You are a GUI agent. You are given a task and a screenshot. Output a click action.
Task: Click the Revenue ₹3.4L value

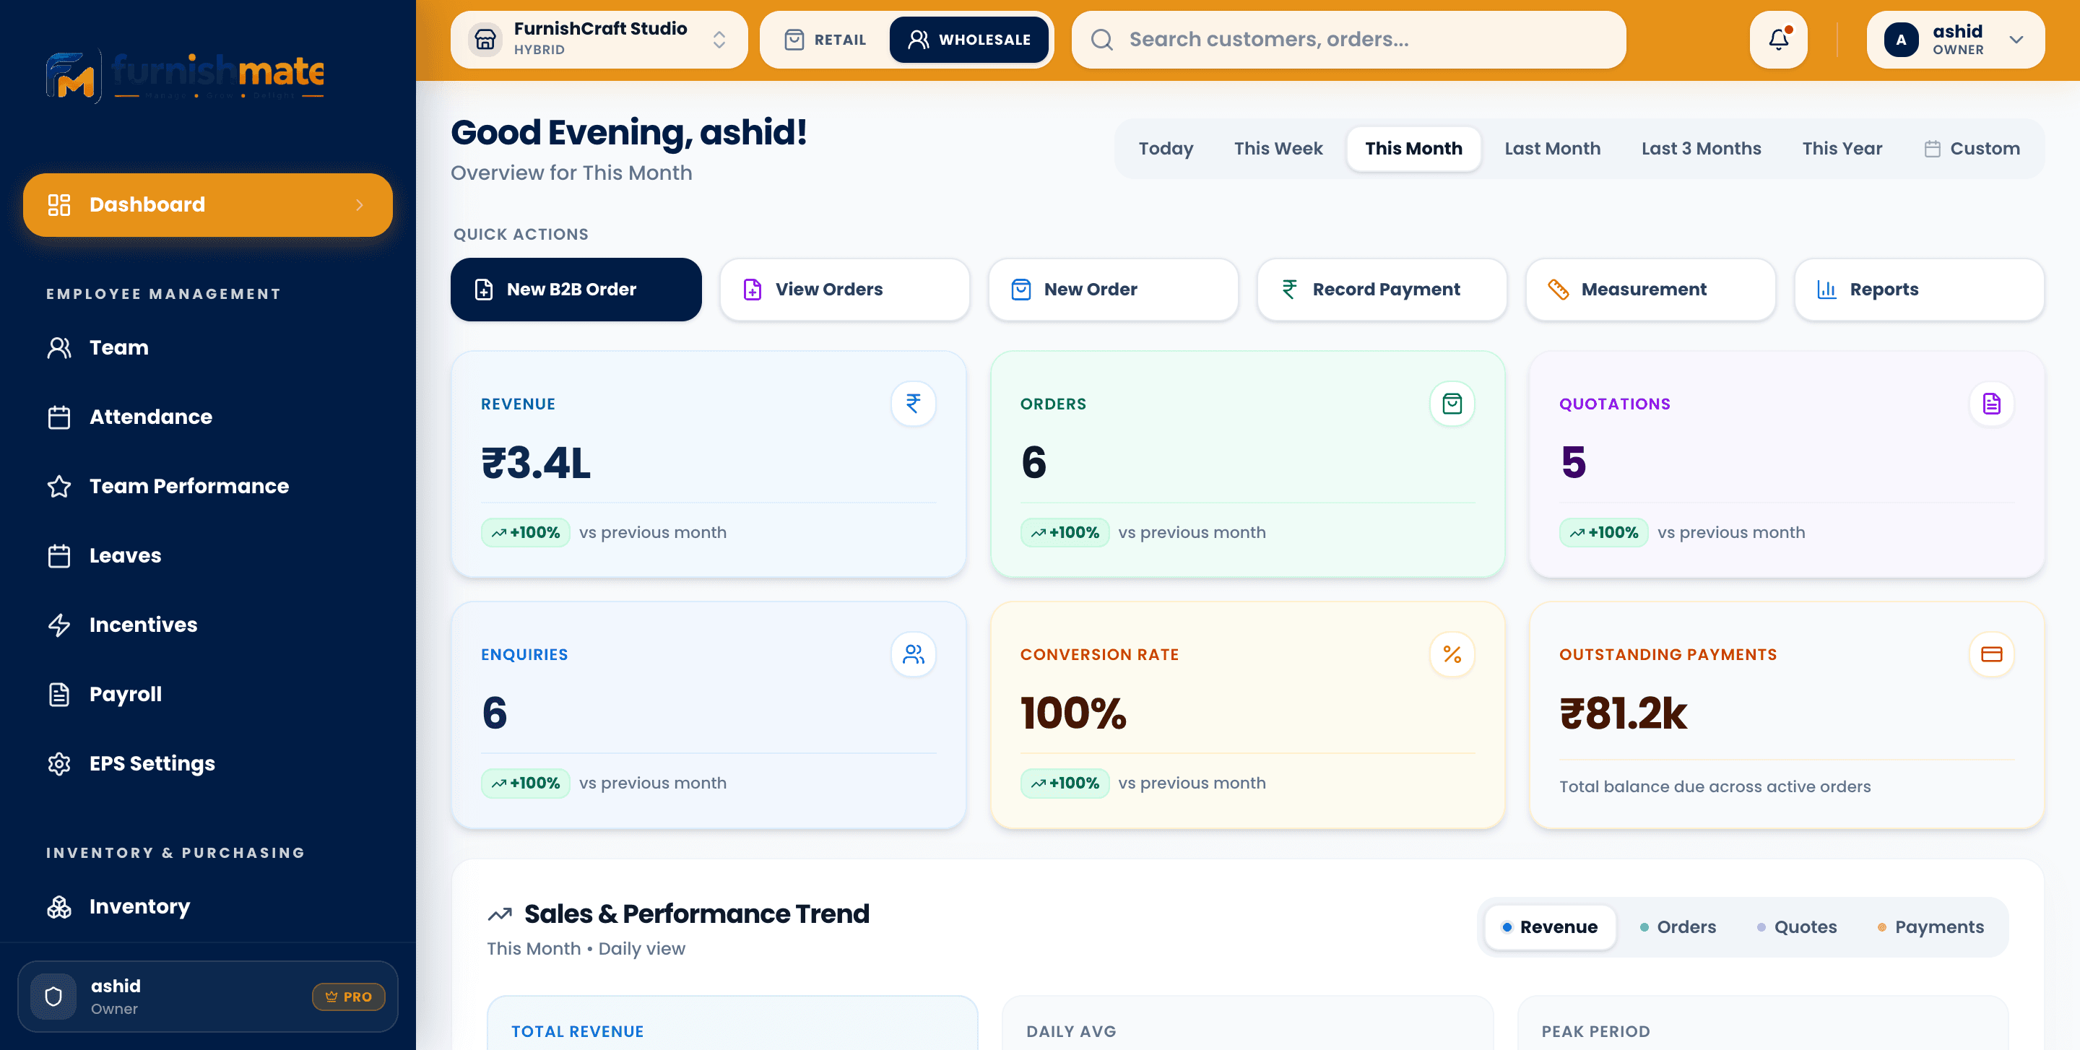(x=536, y=462)
